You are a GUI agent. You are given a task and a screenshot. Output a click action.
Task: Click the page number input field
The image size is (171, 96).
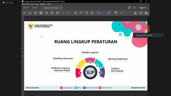click(63, 13)
